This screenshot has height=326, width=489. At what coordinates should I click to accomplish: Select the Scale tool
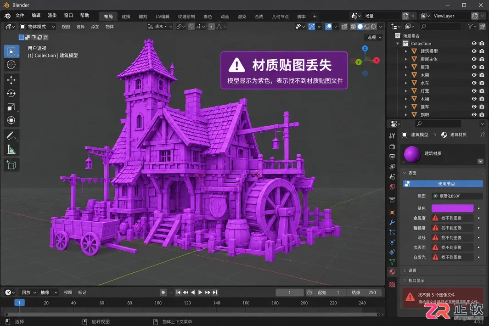point(11,107)
